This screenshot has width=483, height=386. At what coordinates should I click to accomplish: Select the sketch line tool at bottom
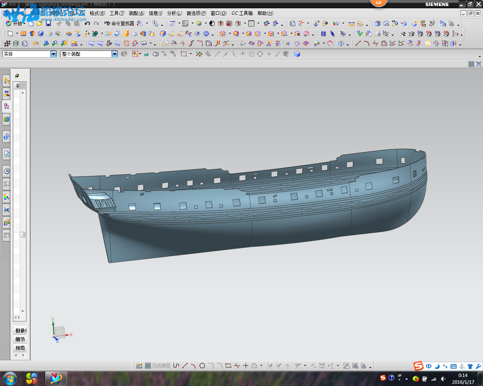tap(185, 366)
